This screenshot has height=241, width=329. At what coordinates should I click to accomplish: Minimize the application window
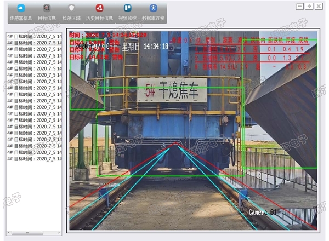[x=299, y=6]
